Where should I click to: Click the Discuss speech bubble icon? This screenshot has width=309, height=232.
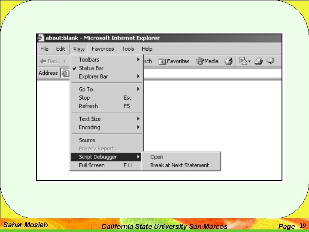[270, 61]
